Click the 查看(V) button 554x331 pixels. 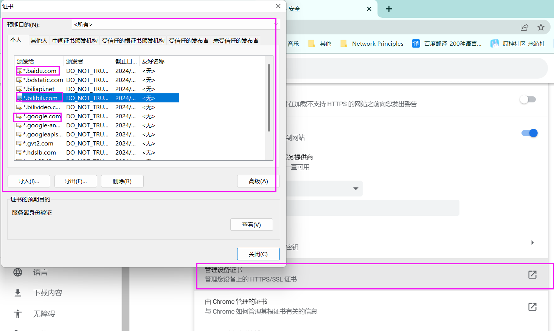[x=251, y=225]
